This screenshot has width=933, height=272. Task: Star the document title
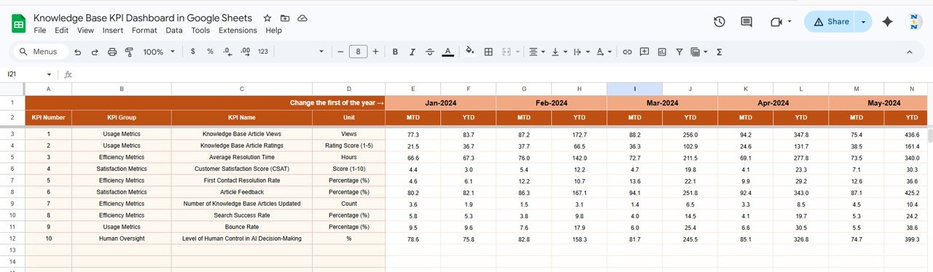tap(268, 18)
